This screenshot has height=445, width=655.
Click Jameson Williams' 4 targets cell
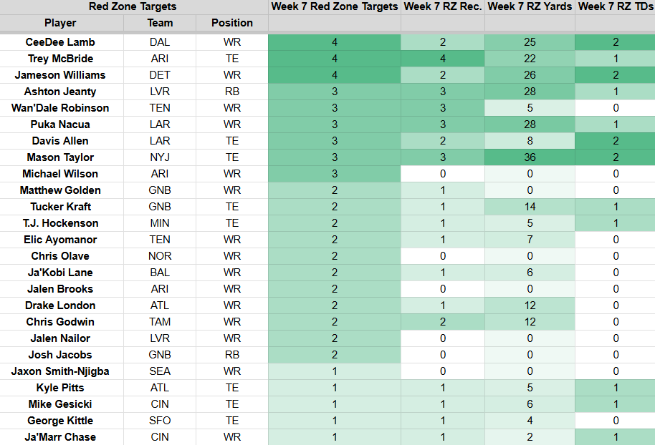tap(335, 75)
